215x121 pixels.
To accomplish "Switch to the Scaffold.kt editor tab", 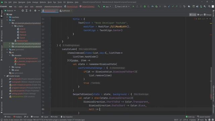I will tap(66, 11).
